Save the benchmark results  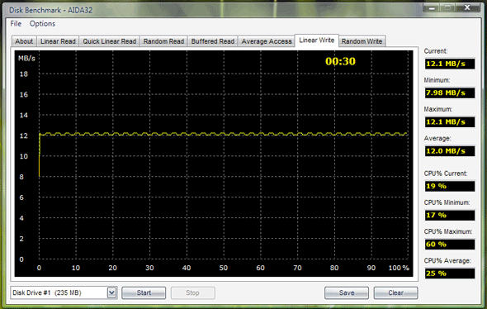point(347,292)
